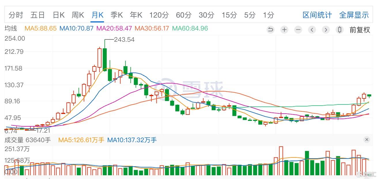Toggle the MA60 moving average legend
The height and width of the screenshot is (179, 378).
[x=190, y=28]
